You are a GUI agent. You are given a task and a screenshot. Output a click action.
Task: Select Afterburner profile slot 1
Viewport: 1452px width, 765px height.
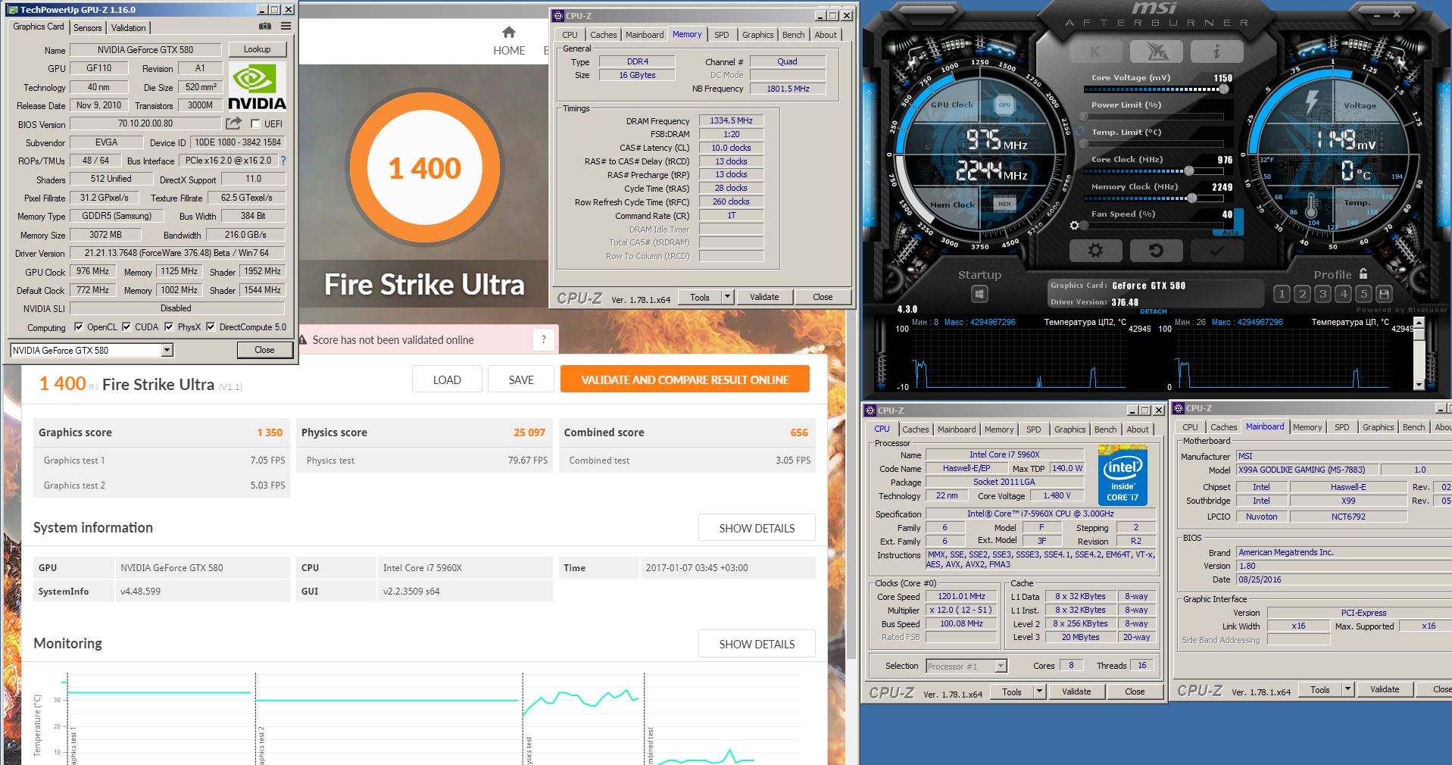point(1282,294)
